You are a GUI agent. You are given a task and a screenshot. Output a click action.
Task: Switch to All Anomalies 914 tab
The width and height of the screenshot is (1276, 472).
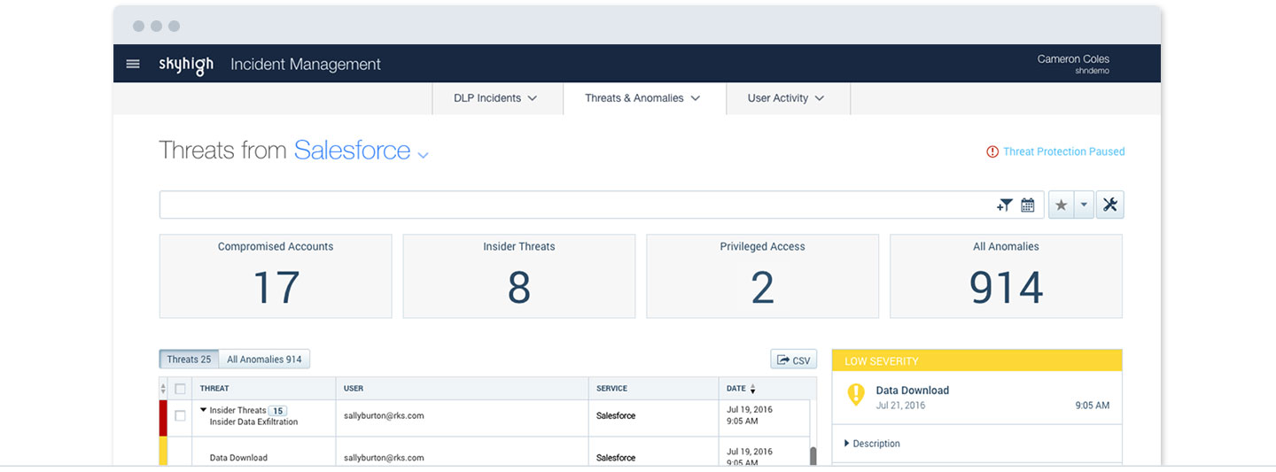coord(264,360)
